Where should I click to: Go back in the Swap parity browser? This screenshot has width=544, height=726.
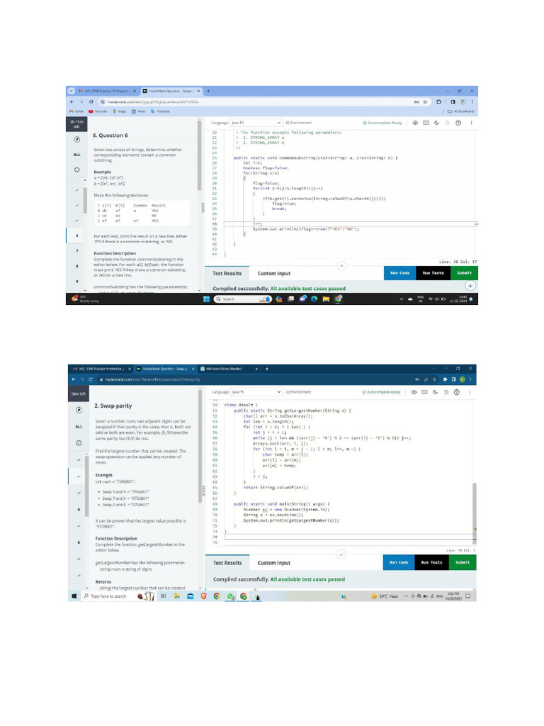click(x=74, y=379)
